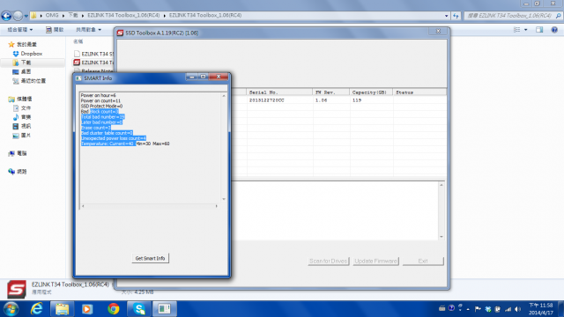The width and height of the screenshot is (564, 317).
Task: Click the SMART Info title bar icon
Action: click(x=78, y=78)
